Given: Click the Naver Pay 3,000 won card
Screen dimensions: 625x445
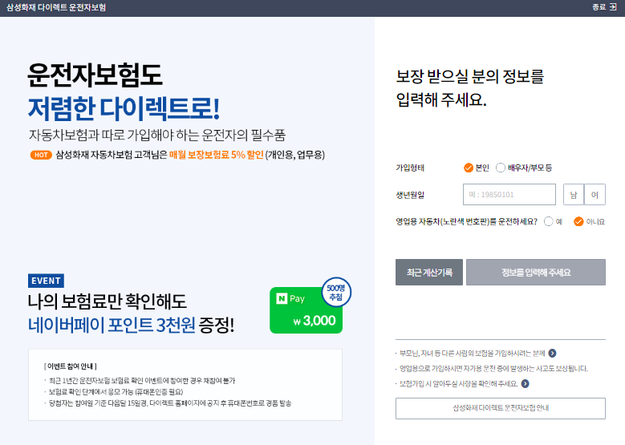Looking at the screenshot, I should pyautogui.click(x=306, y=310).
